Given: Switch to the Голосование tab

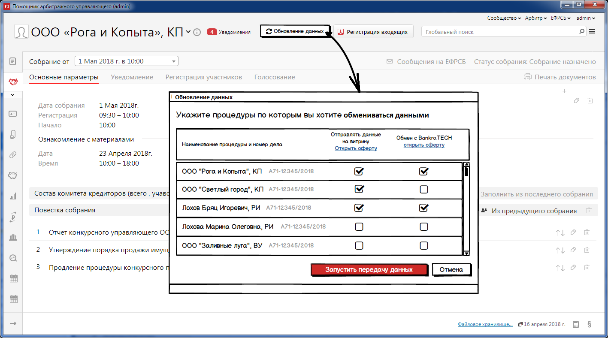Looking at the screenshot, I should tap(275, 77).
